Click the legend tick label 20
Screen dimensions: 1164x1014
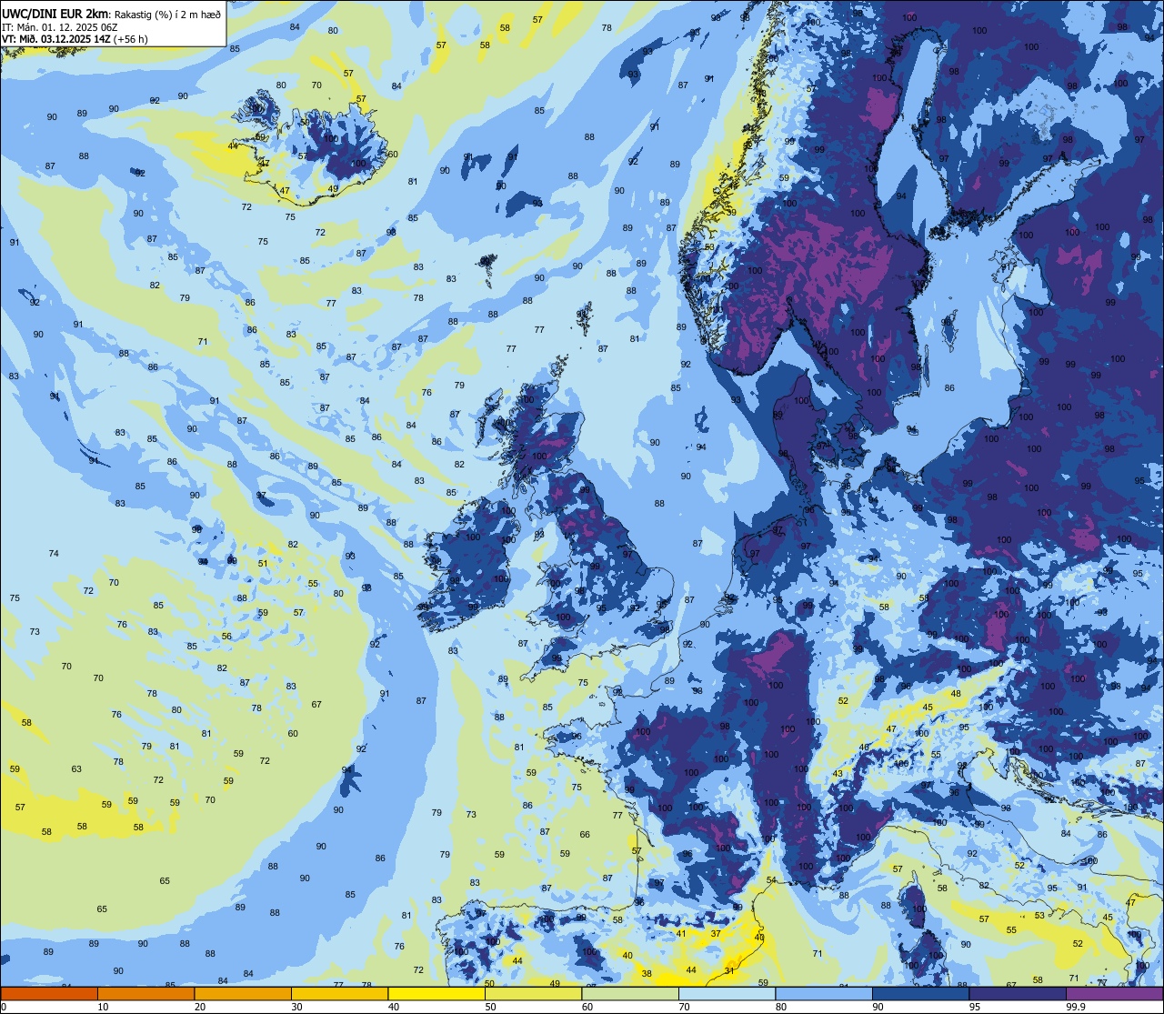pos(200,1007)
